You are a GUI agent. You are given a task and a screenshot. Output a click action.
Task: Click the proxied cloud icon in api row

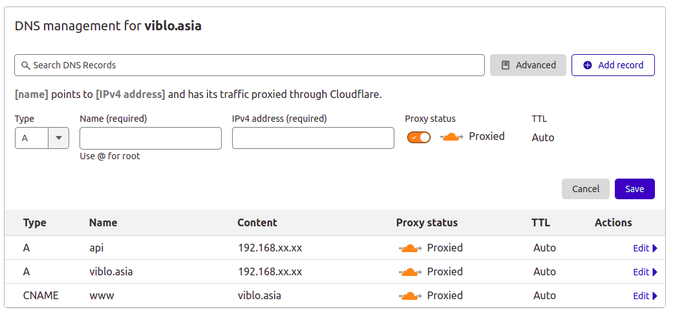(x=410, y=248)
